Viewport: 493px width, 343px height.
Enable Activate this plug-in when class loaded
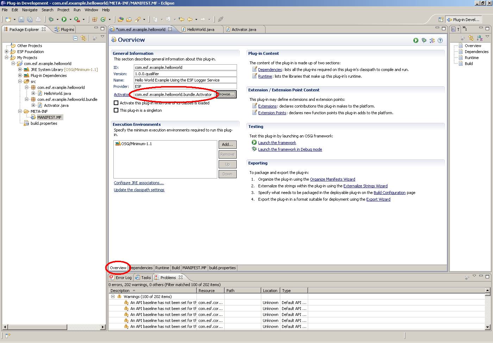[116, 103]
